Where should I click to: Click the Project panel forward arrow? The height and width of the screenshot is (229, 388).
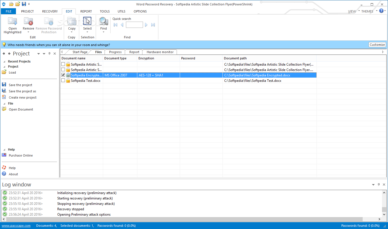click(9, 53)
